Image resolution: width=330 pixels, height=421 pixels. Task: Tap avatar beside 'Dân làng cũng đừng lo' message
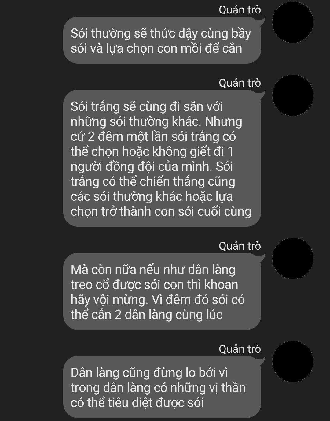[293, 361]
